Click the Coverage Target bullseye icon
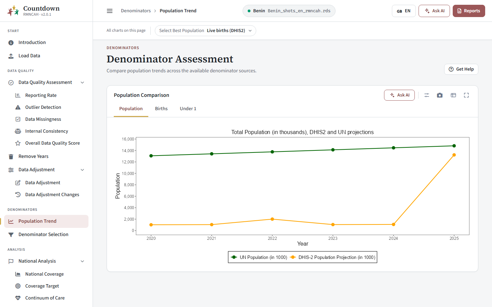Screen dimensions: 492x307 point(18,286)
